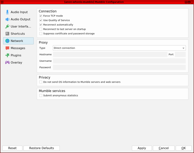Toggle Submit anonymous statistics checkbox
The width and height of the screenshot is (194, 153).
[x=41, y=96]
